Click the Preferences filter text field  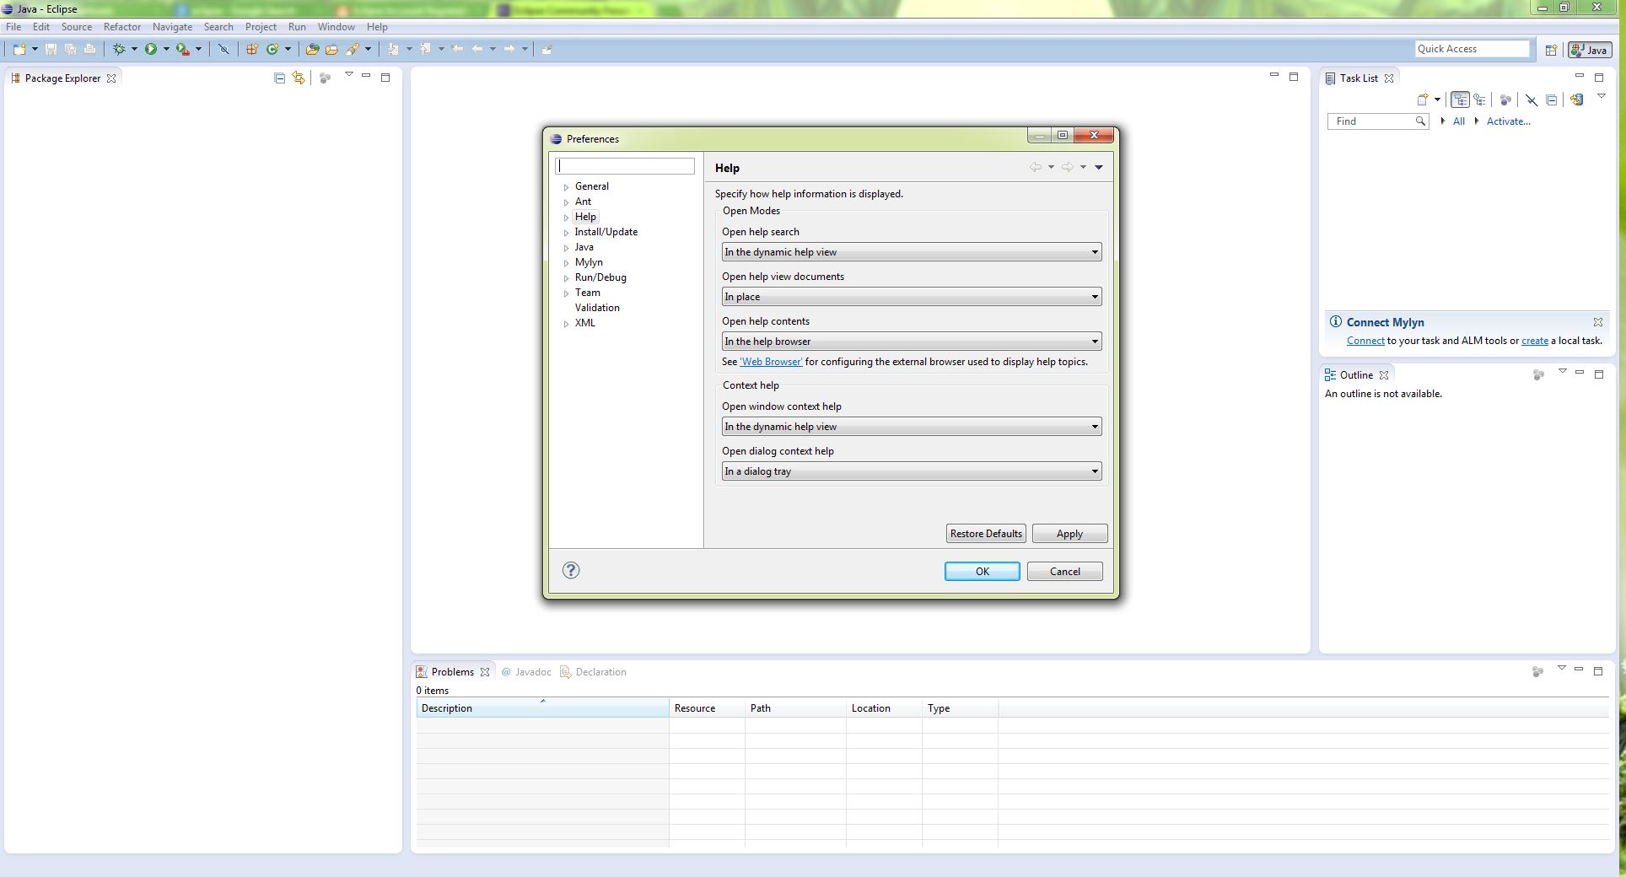click(x=625, y=166)
